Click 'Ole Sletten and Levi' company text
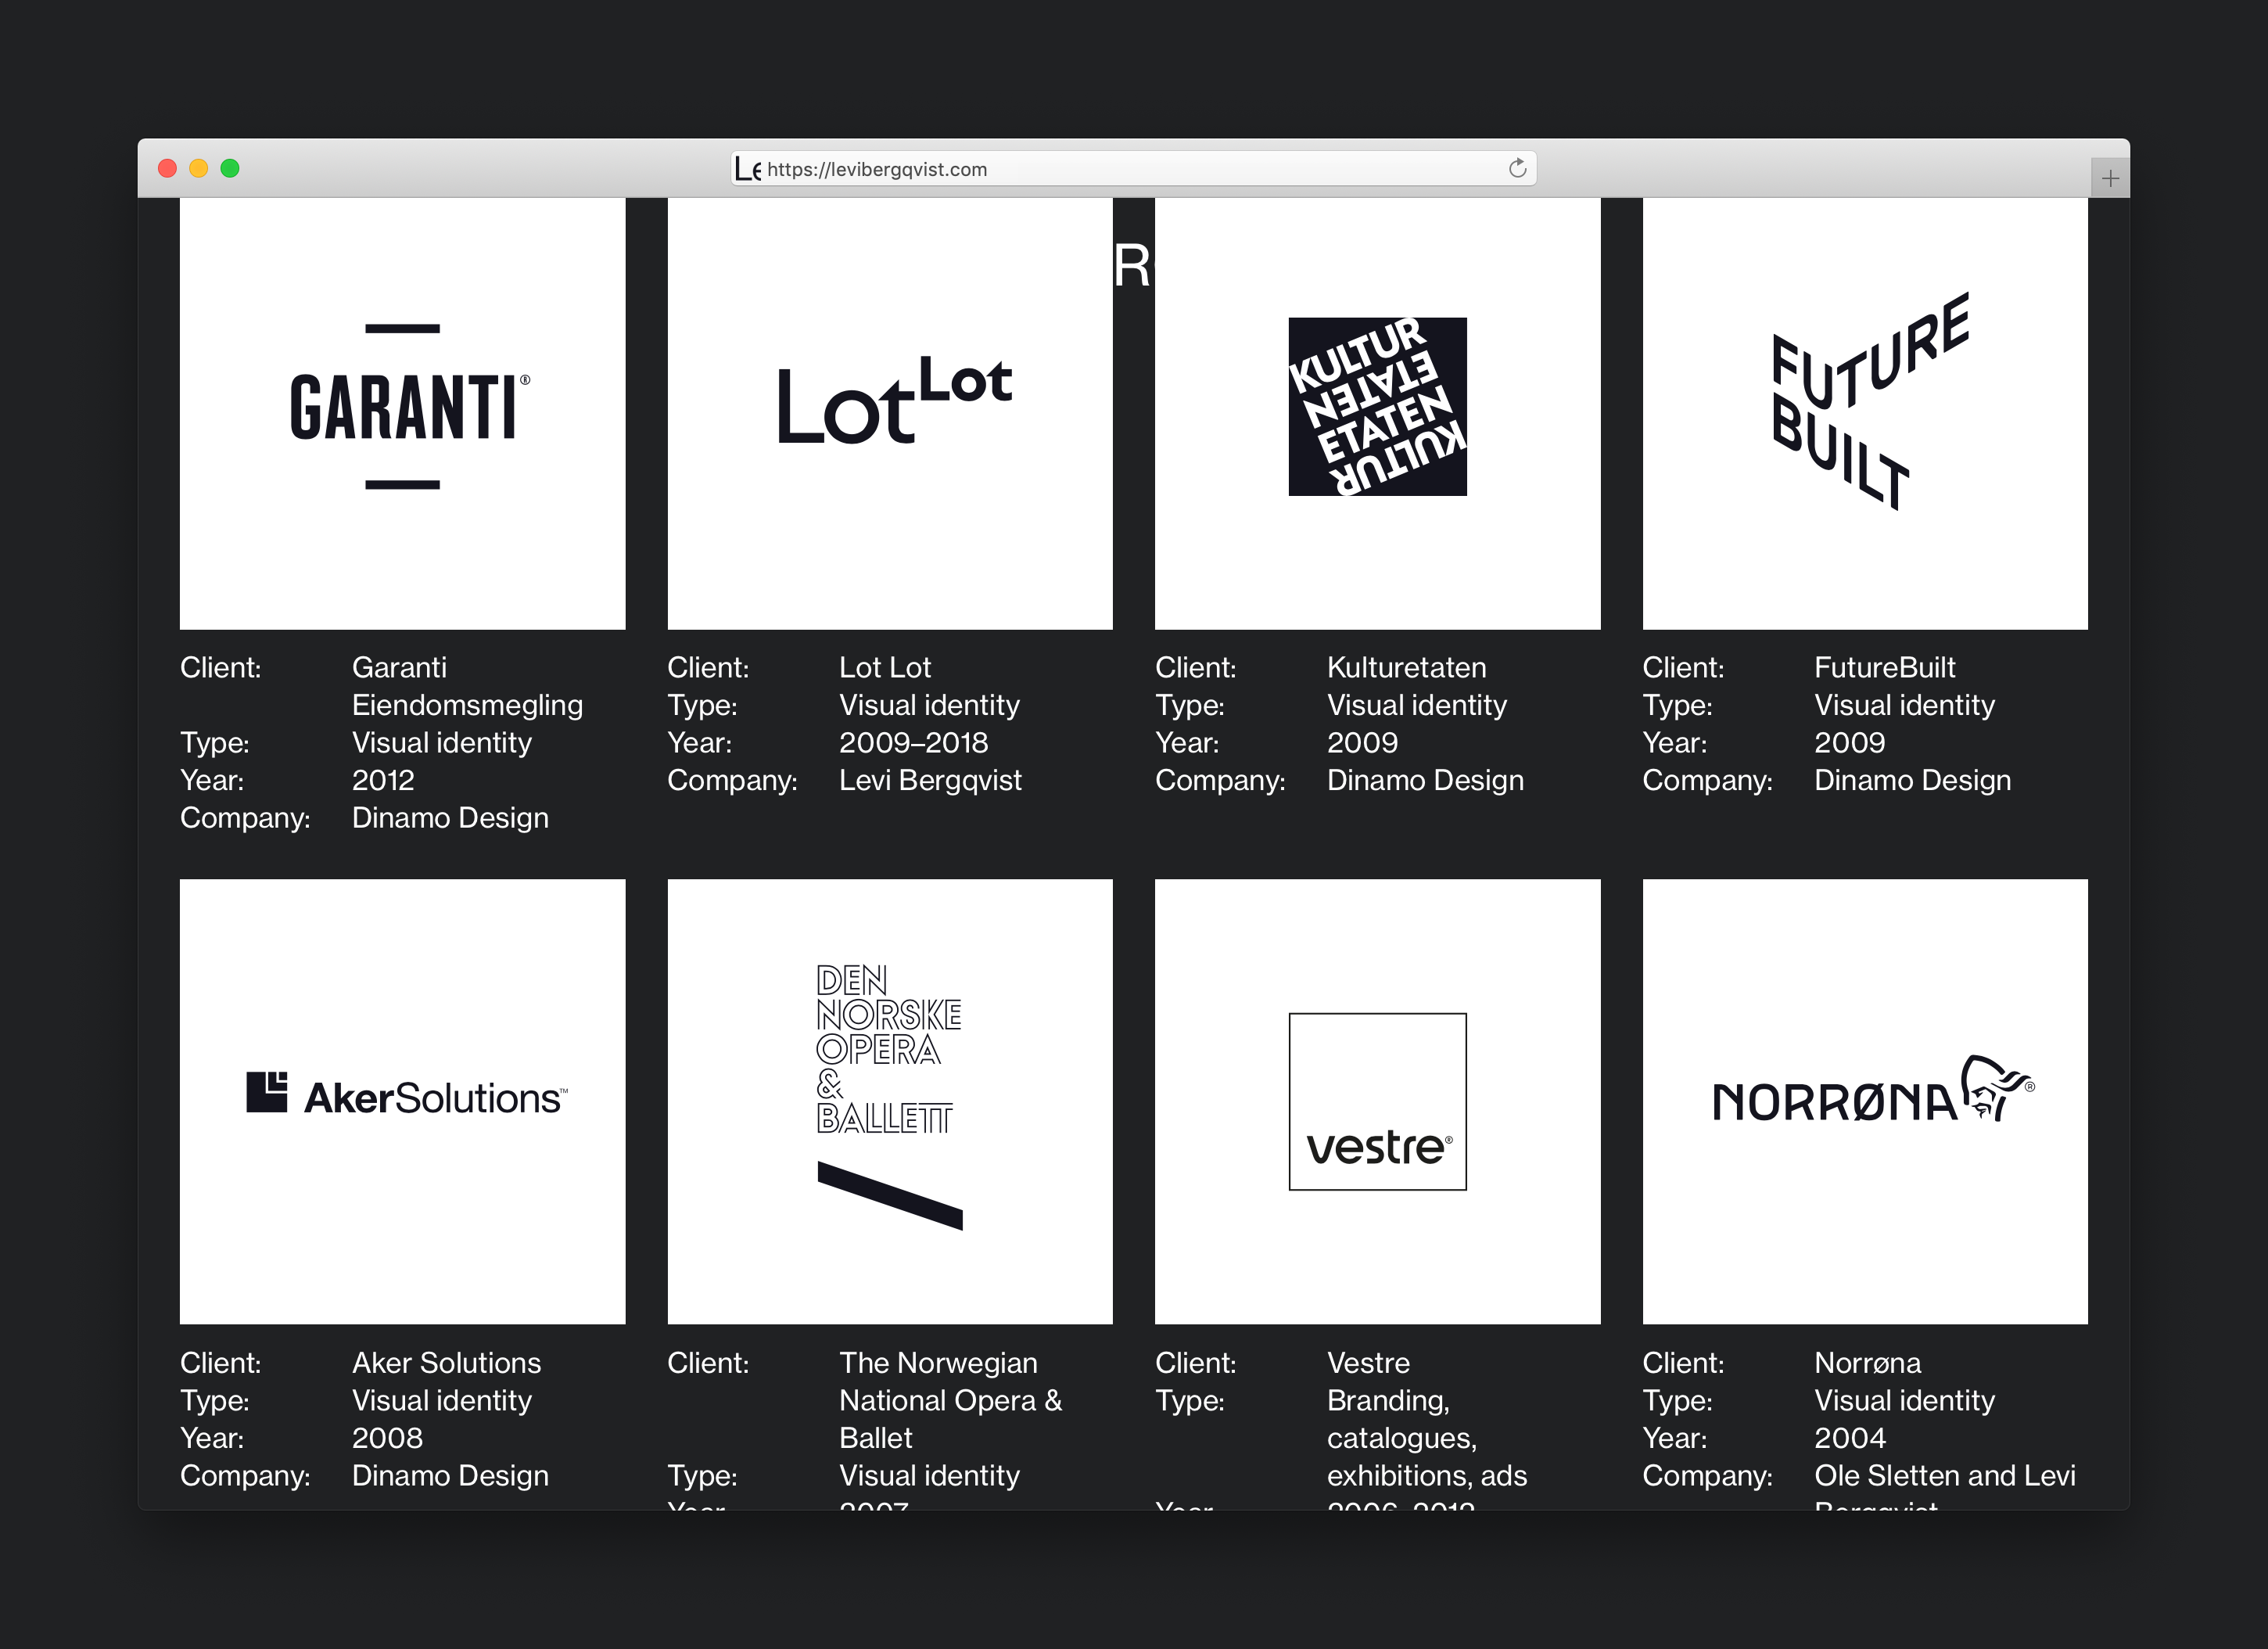 coord(1944,1475)
